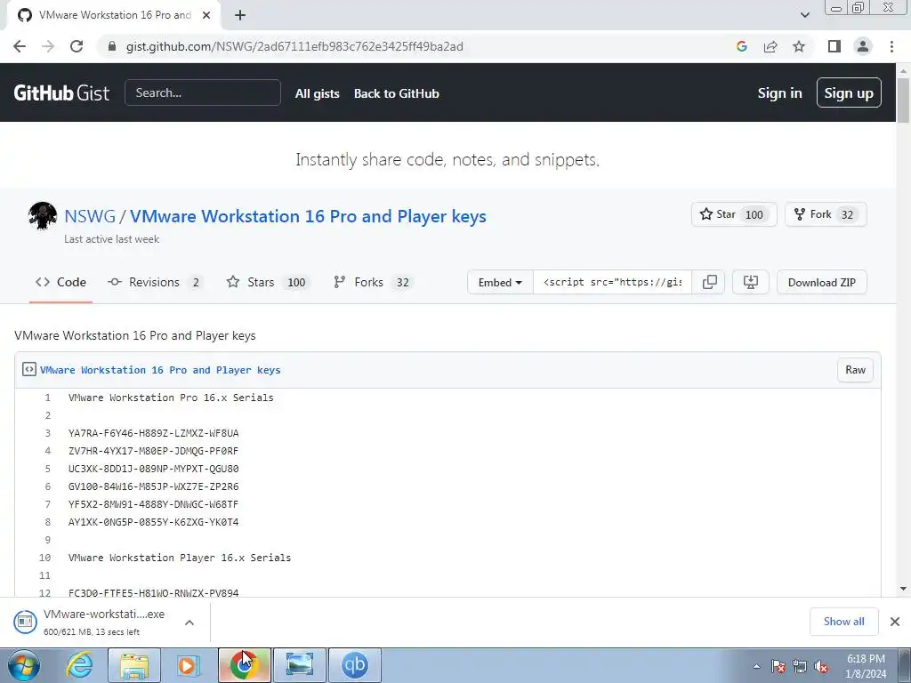Click the file code icon beside filename
The image size is (911, 683).
point(29,369)
